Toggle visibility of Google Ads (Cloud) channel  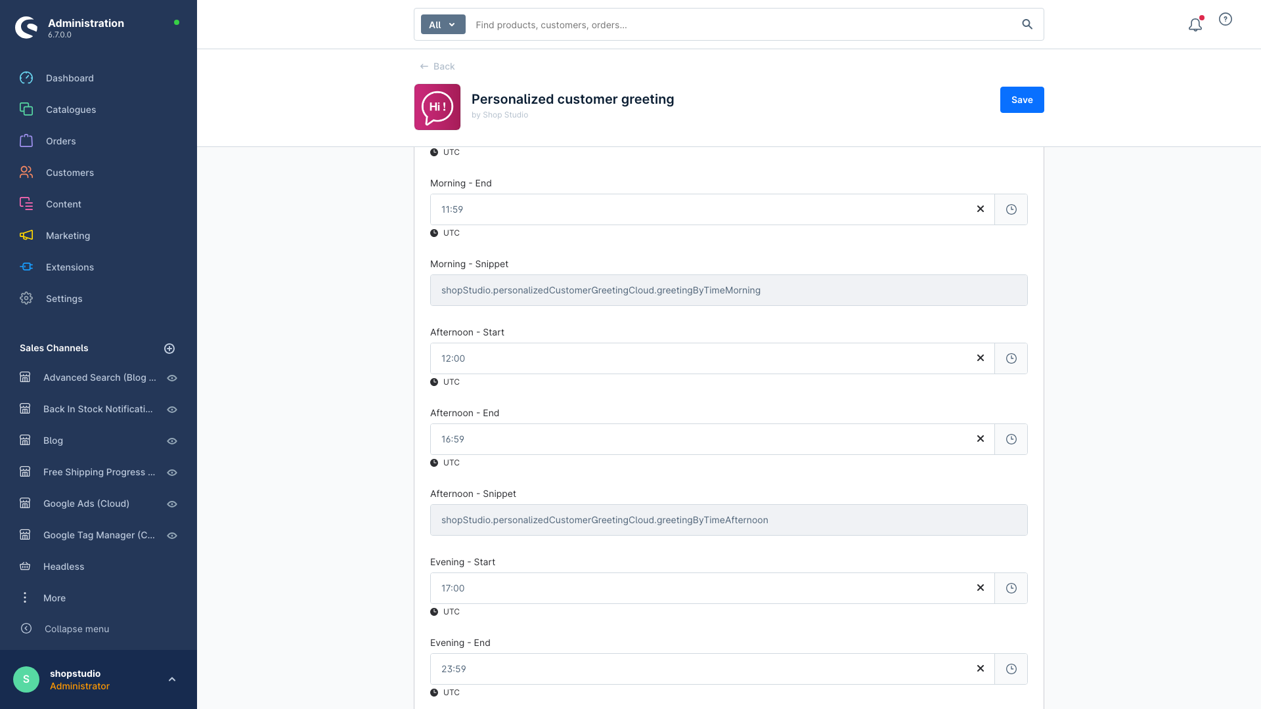click(172, 504)
